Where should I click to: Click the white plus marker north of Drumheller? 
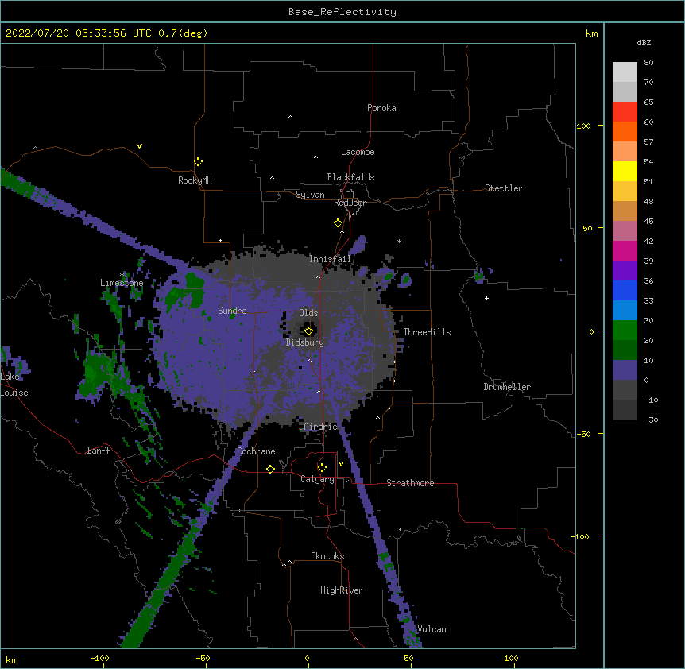[x=486, y=298]
